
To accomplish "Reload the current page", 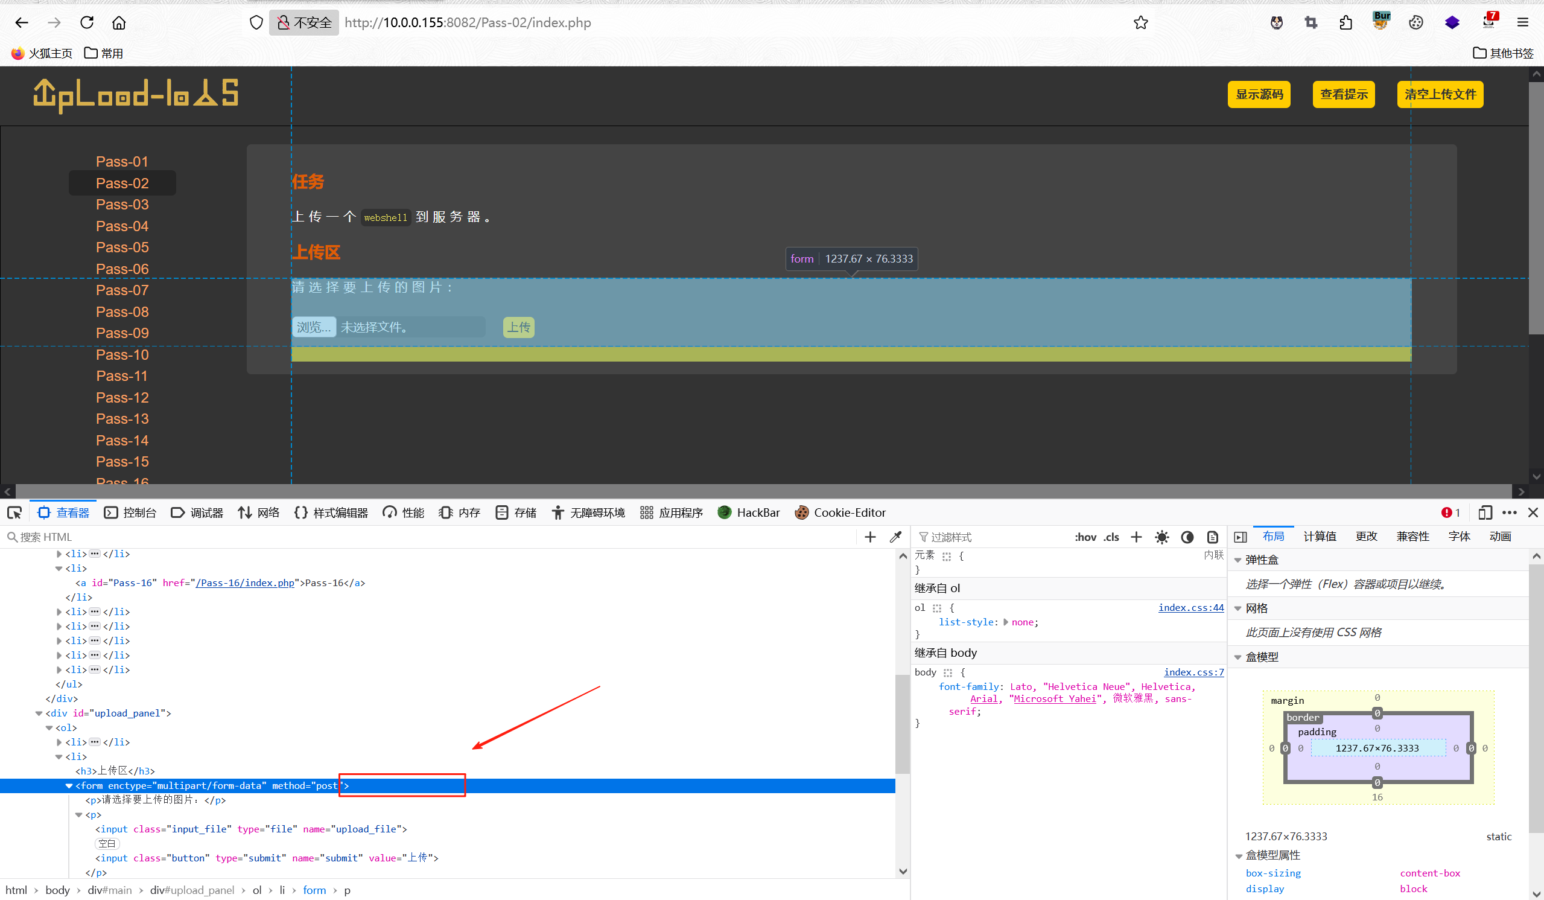I will 87,23.
